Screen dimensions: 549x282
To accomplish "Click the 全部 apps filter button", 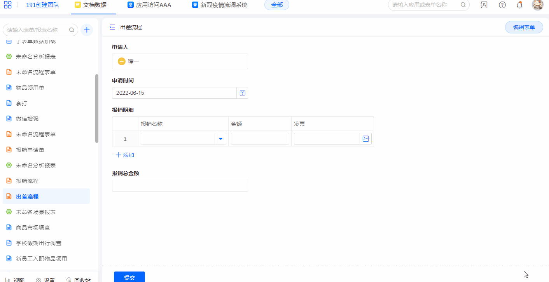I will pyautogui.click(x=276, y=5).
